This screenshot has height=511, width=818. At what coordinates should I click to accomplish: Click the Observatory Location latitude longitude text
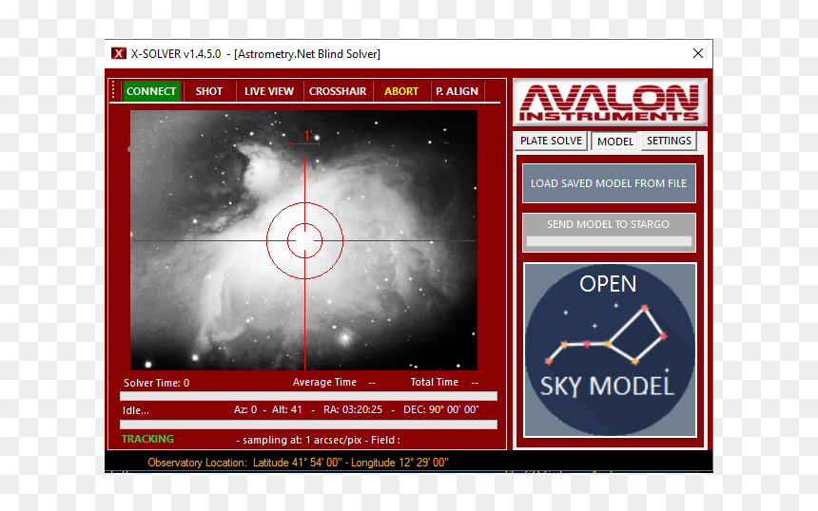(x=298, y=463)
